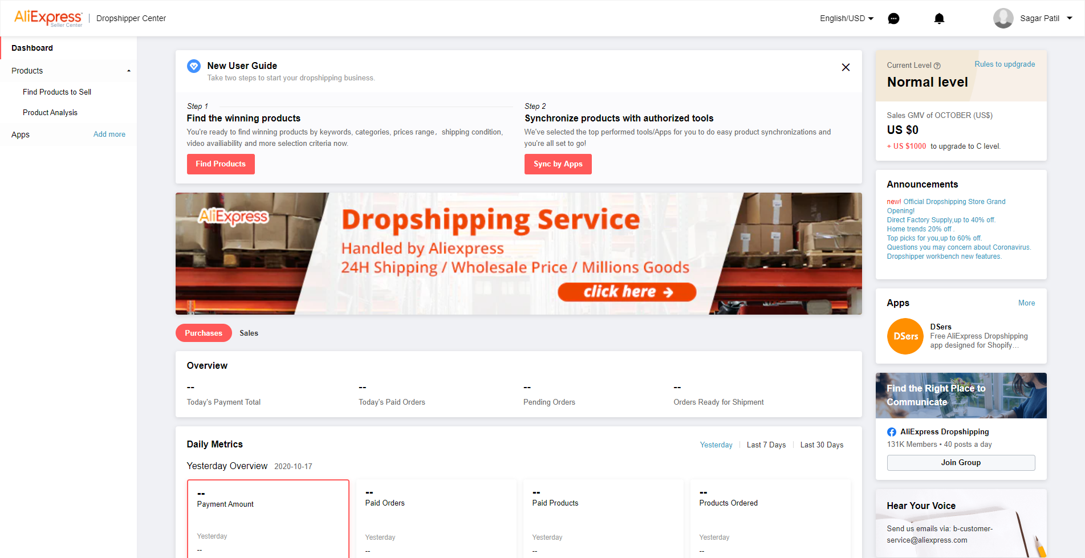
Task: Open the notifications bell
Action: click(939, 19)
